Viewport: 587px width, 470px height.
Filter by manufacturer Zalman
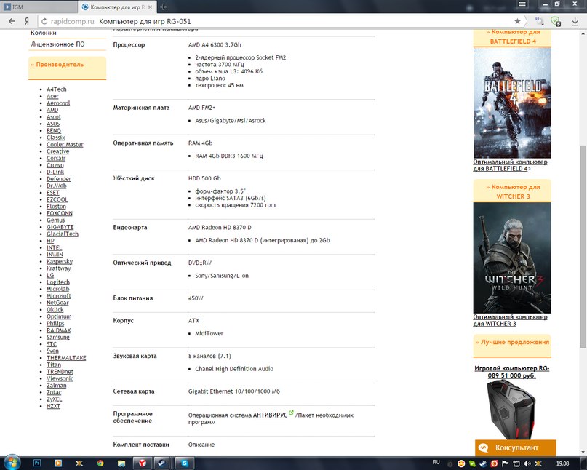[57, 386]
